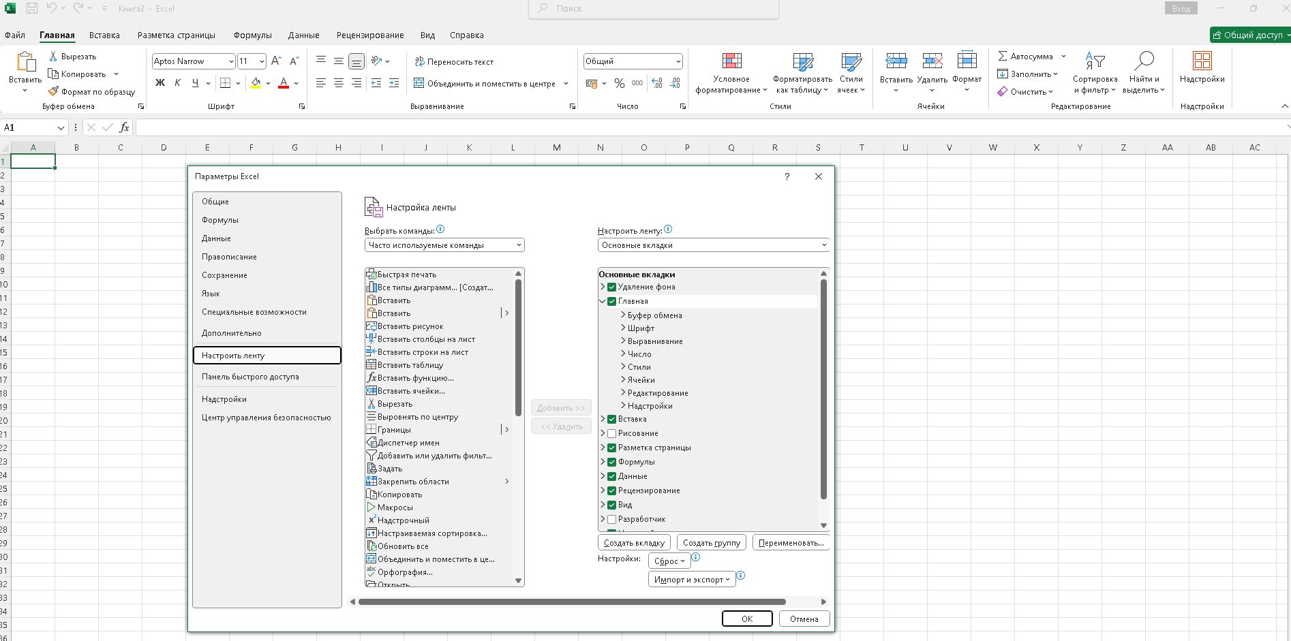Viewport: 1291px width, 641px height.
Task: Enable the Рисование tab checkbox
Action: tap(611, 433)
